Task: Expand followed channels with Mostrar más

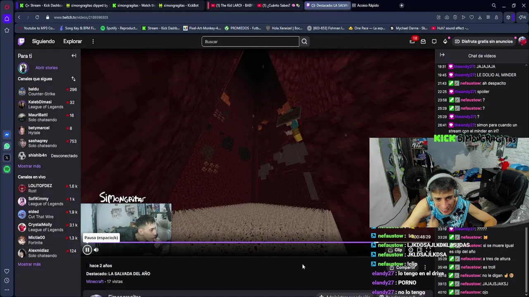Action: coord(29,166)
